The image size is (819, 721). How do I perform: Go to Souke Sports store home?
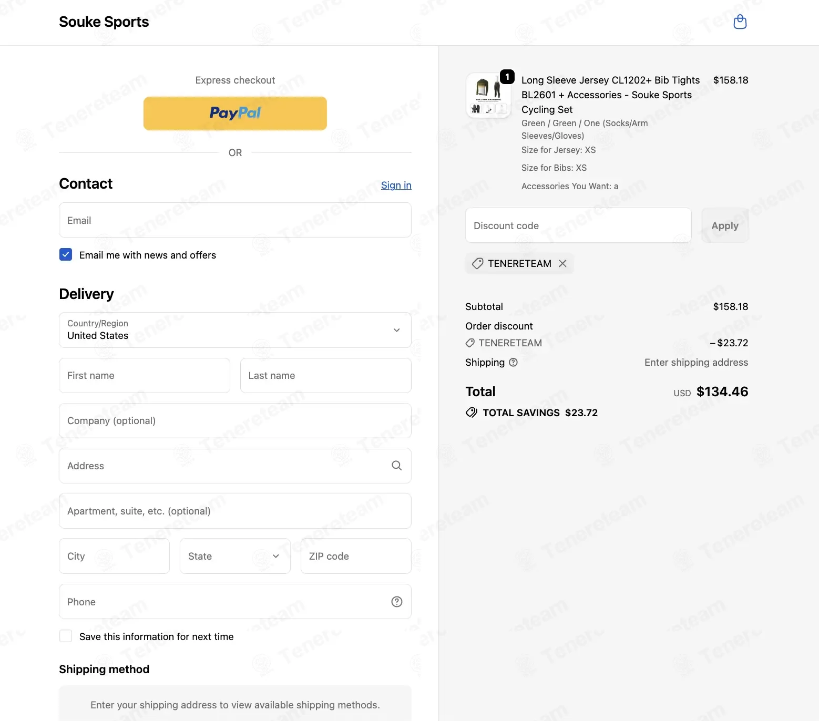(x=104, y=22)
